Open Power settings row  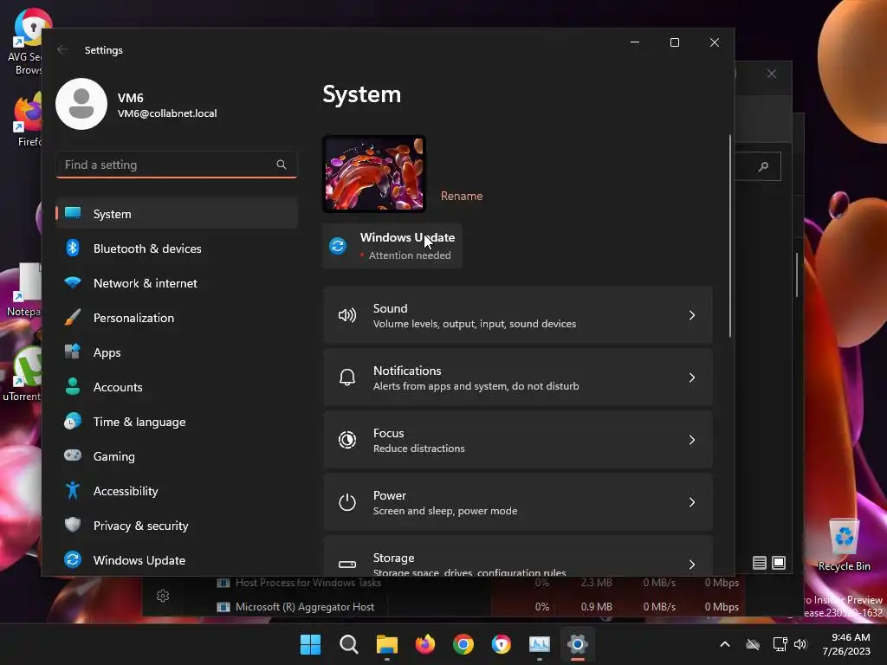[518, 502]
